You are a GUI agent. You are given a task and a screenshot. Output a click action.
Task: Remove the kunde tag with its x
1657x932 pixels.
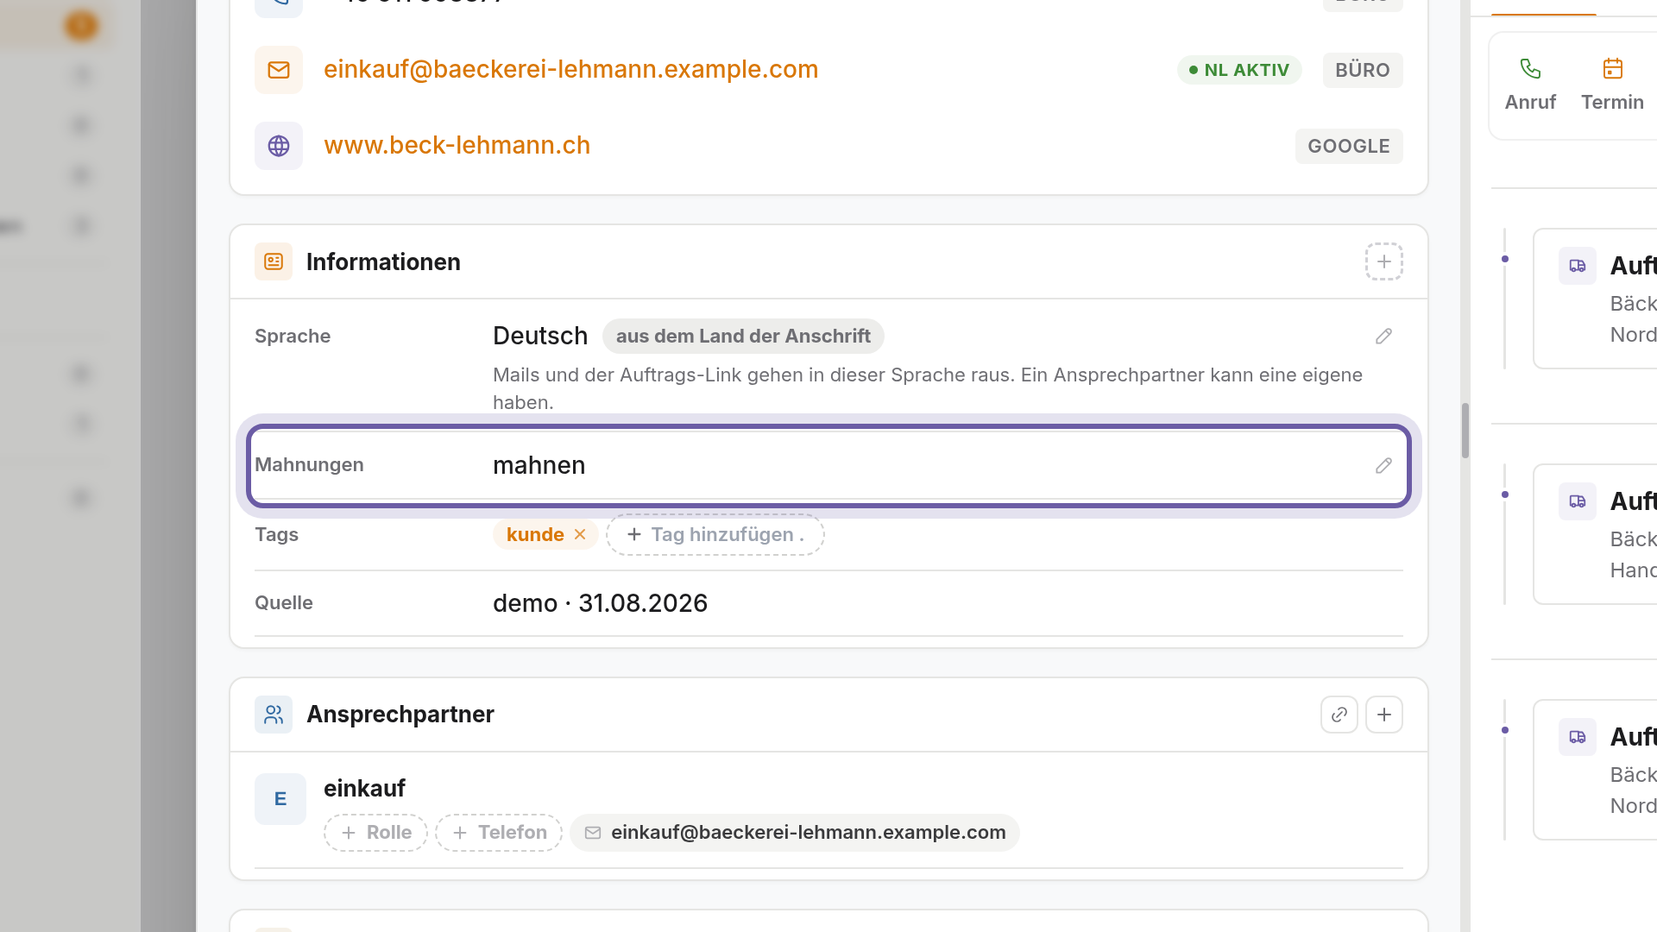(580, 535)
